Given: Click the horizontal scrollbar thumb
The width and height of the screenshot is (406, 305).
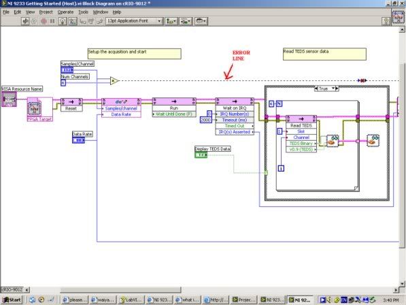Looking at the screenshot, I should click(x=120, y=290).
